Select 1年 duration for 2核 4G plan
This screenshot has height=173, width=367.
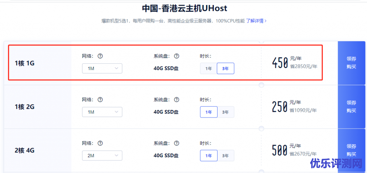209,155
